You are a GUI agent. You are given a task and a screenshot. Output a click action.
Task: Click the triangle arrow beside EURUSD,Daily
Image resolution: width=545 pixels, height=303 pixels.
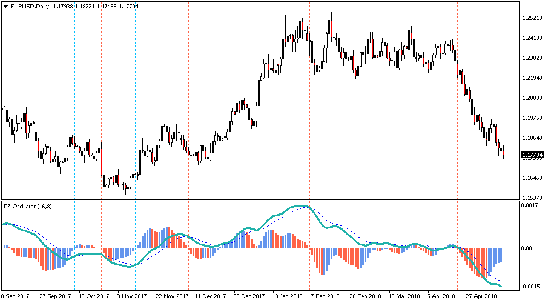tap(6, 6)
